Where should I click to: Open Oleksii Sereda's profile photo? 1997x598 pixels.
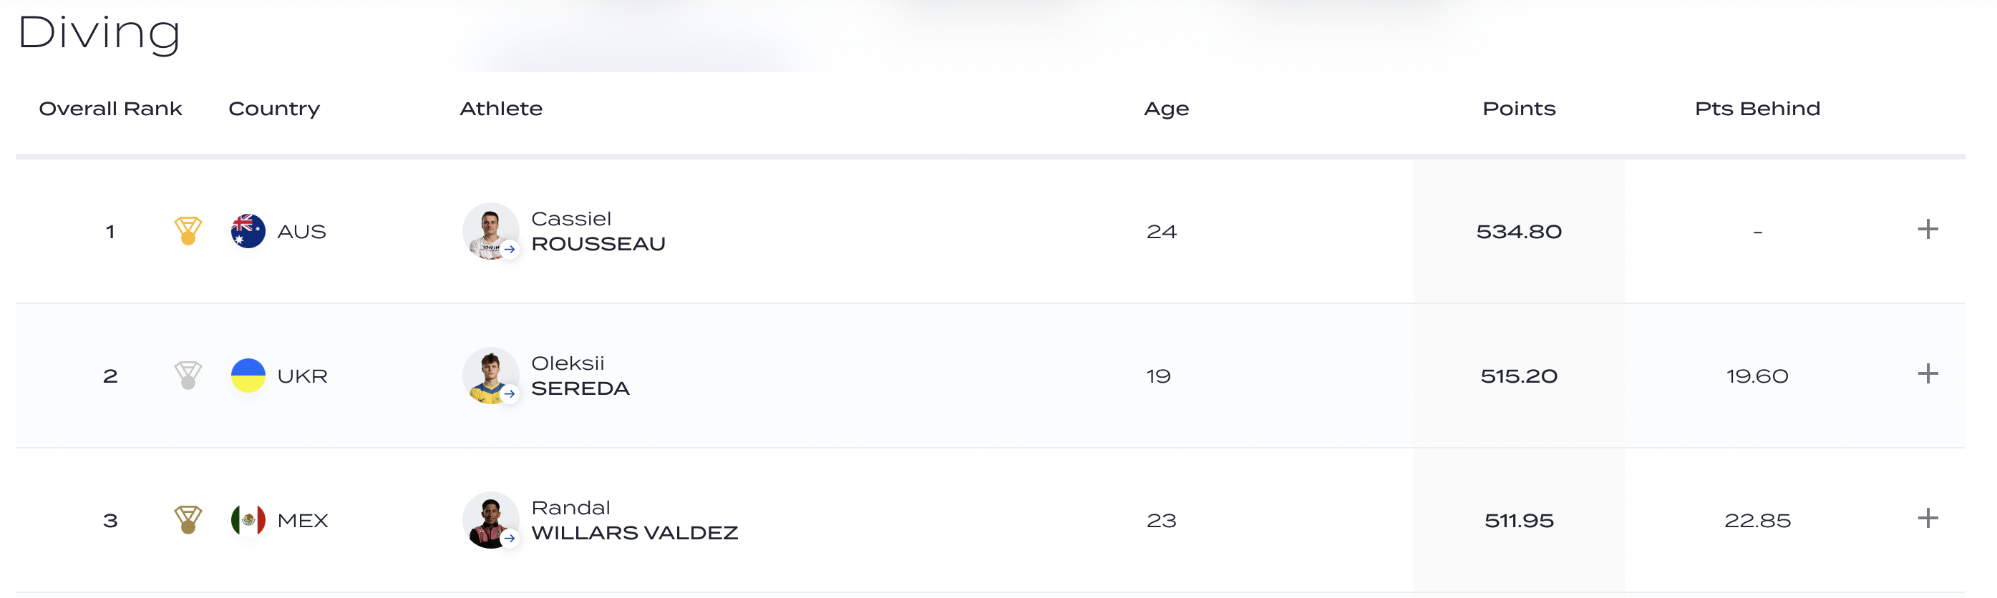coord(490,376)
